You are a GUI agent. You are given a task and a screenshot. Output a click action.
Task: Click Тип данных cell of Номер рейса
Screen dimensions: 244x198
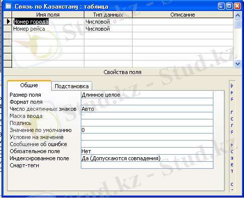(108, 29)
